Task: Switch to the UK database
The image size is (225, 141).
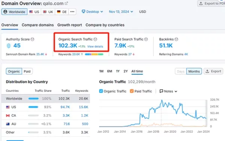Action: point(48,12)
